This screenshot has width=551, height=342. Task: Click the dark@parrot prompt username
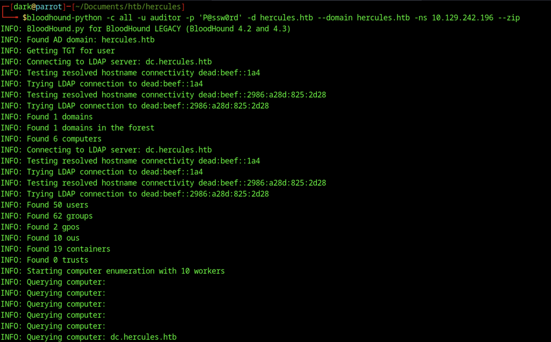pyautogui.click(x=38, y=6)
